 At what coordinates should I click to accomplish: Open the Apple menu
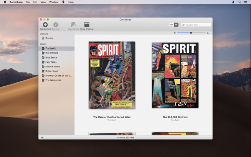(x=5, y=2)
